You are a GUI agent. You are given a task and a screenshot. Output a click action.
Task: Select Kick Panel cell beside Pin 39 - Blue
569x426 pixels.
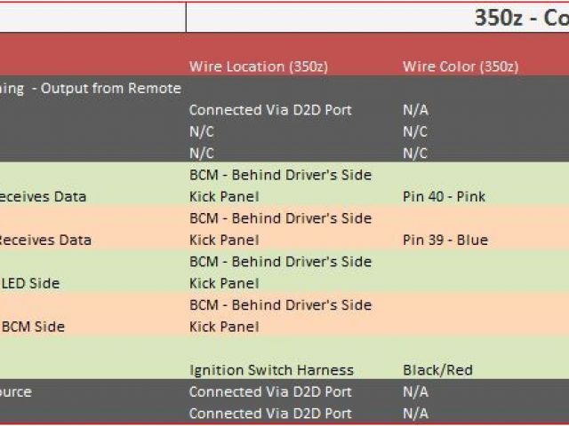[224, 240]
